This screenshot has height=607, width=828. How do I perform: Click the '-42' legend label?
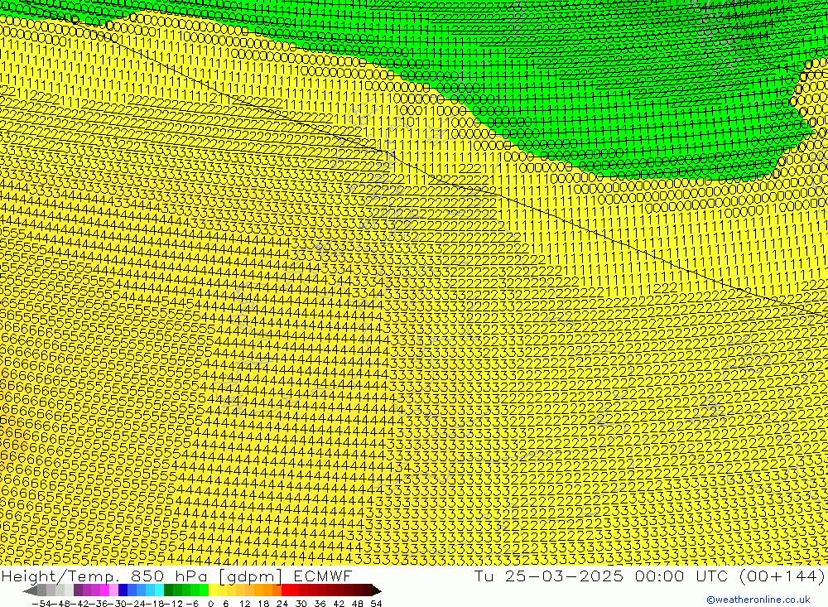[x=79, y=604]
